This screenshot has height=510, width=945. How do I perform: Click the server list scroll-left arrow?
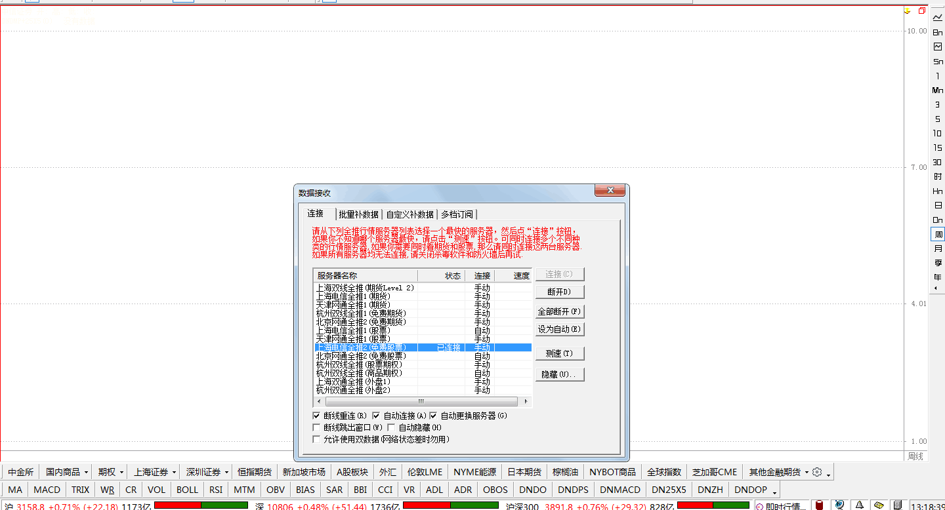point(319,401)
